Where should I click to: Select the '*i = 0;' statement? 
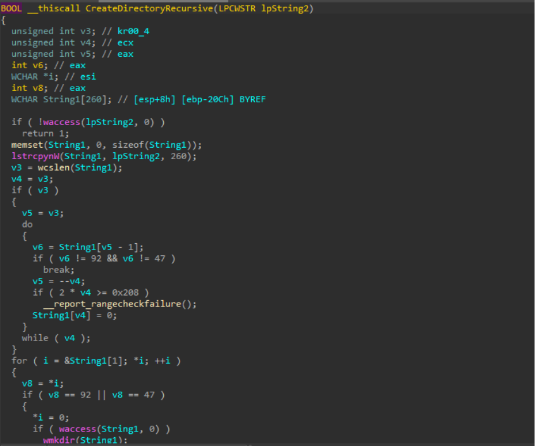(51, 418)
